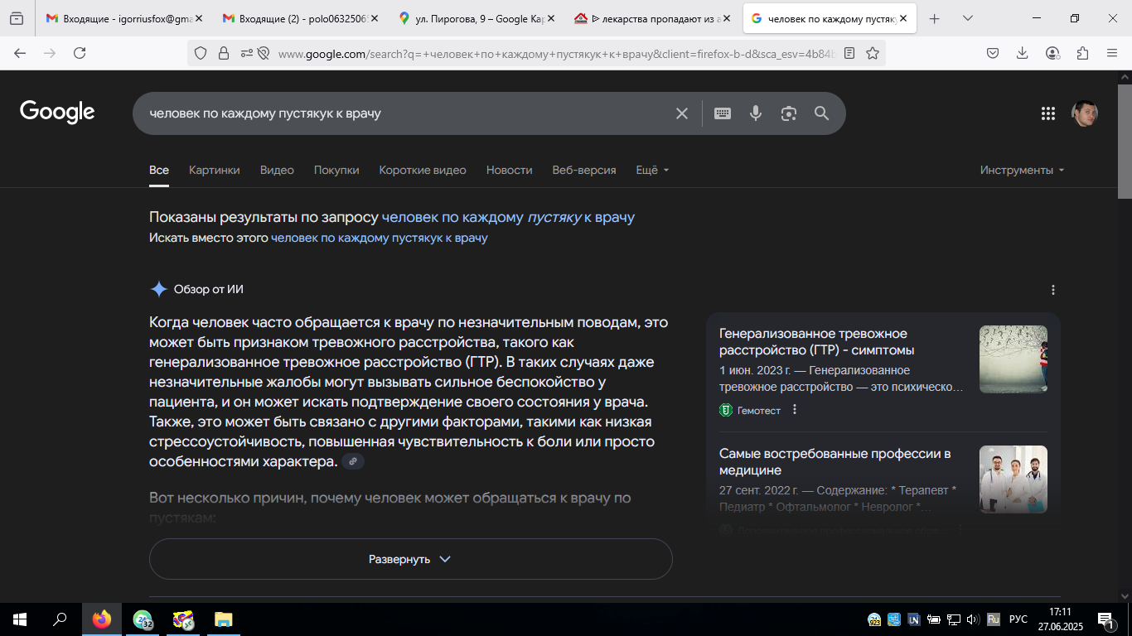Open AI overview three-dot options menu
Image resolution: width=1132 pixels, height=636 pixels.
pyautogui.click(x=1053, y=290)
